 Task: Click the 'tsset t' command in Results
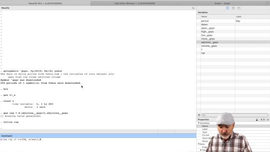(x=8, y=101)
